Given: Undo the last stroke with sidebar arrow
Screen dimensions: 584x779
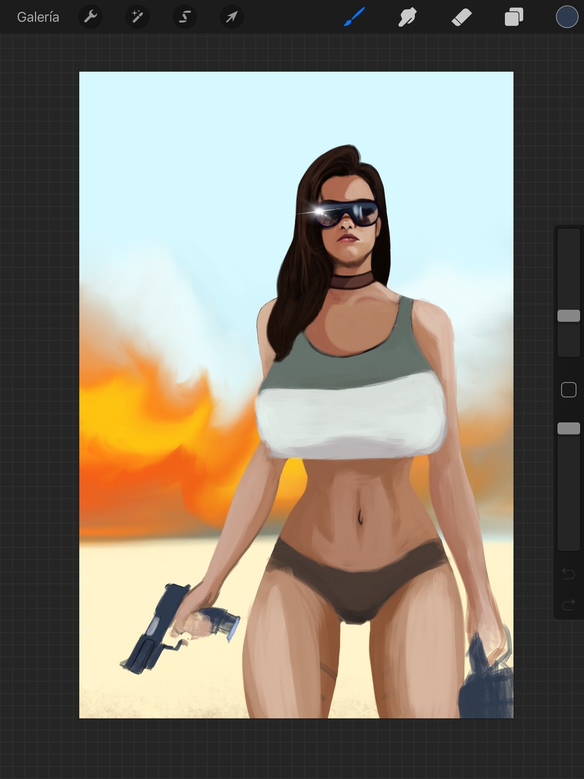Looking at the screenshot, I should [568, 574].
